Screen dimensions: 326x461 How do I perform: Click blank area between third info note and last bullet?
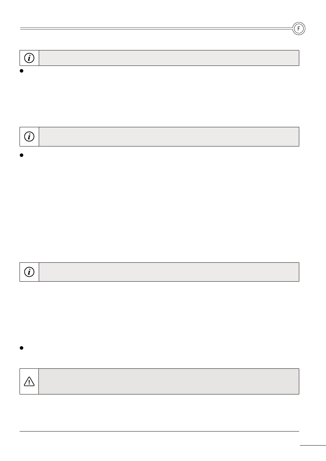click(x=159, y=312)
